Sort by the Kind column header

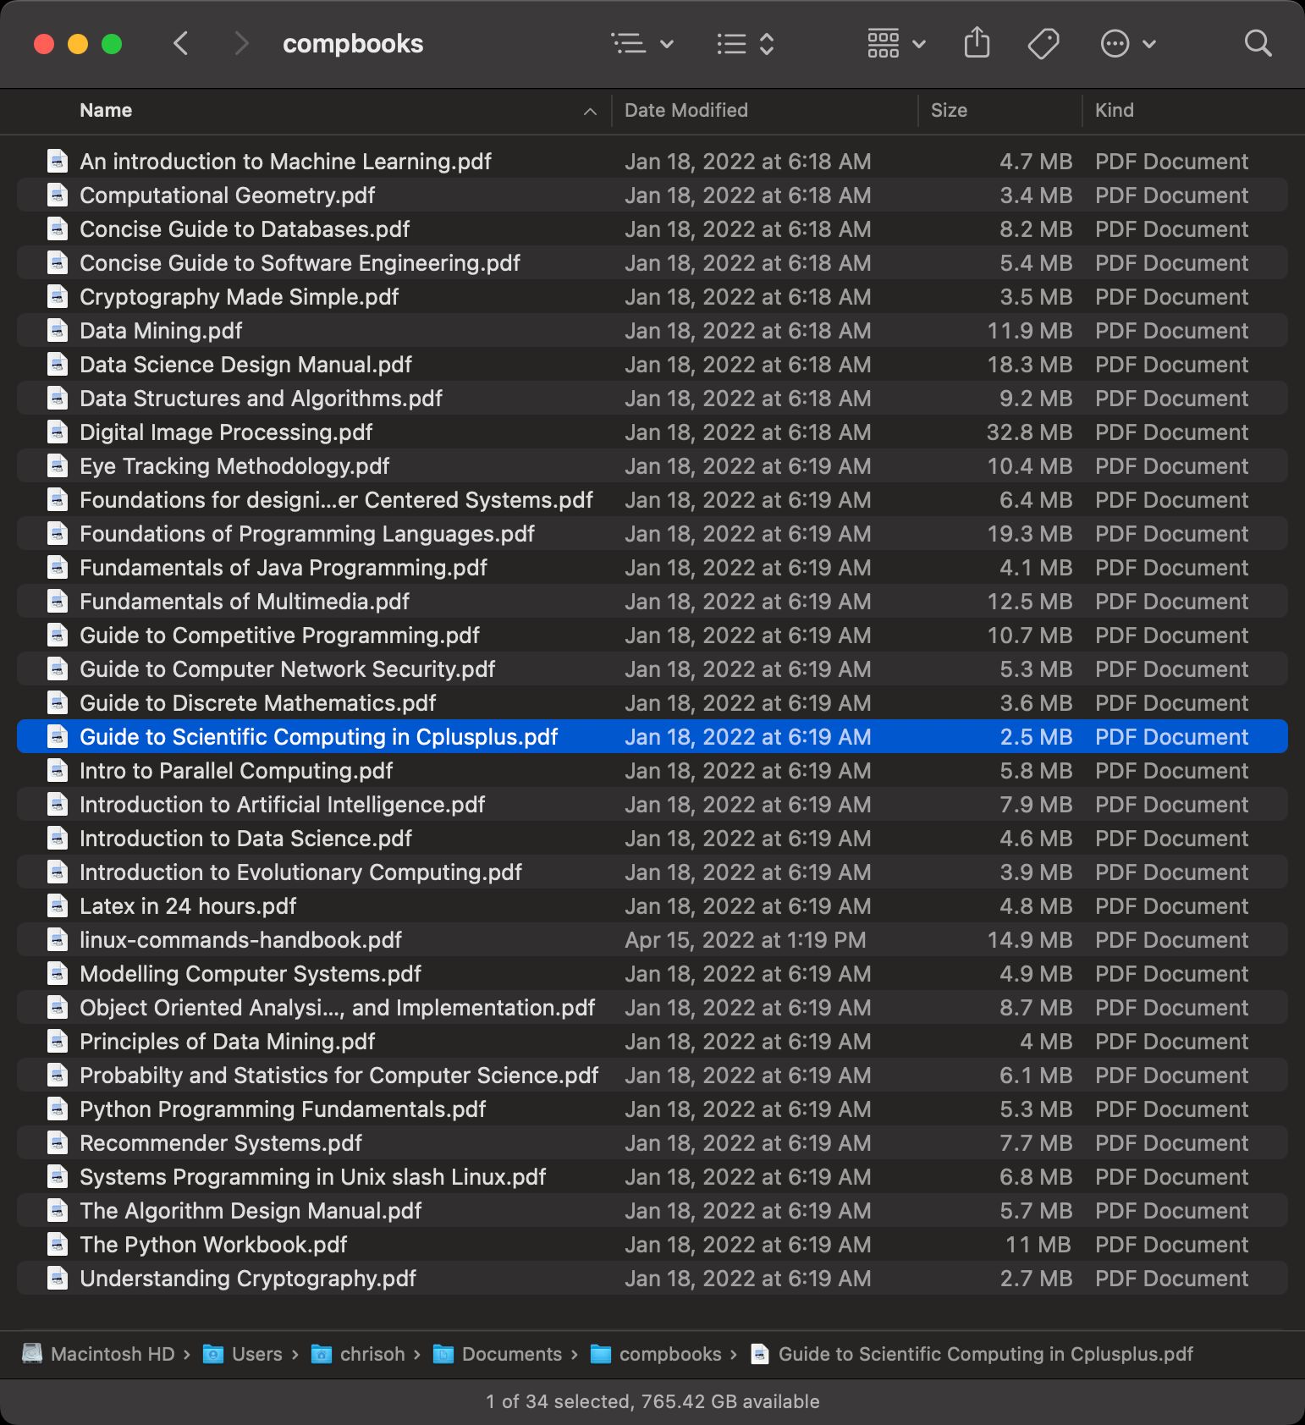1115,110
